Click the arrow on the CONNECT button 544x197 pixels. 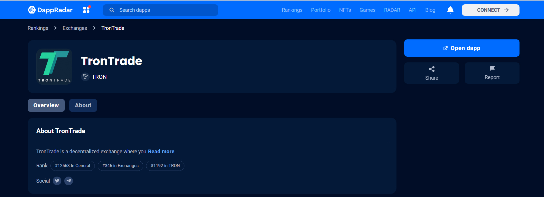tap(506, 10)
